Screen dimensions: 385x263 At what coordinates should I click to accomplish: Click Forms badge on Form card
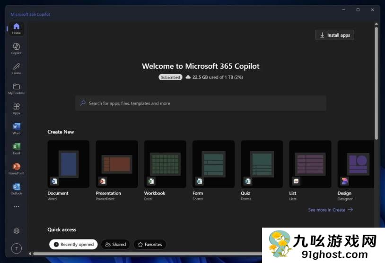pos(200,181)
